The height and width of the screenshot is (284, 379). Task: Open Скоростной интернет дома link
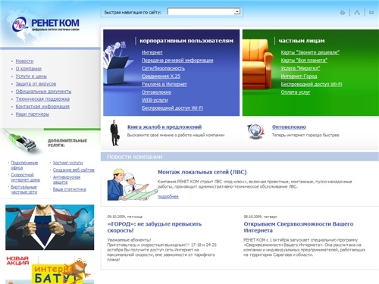25,177
